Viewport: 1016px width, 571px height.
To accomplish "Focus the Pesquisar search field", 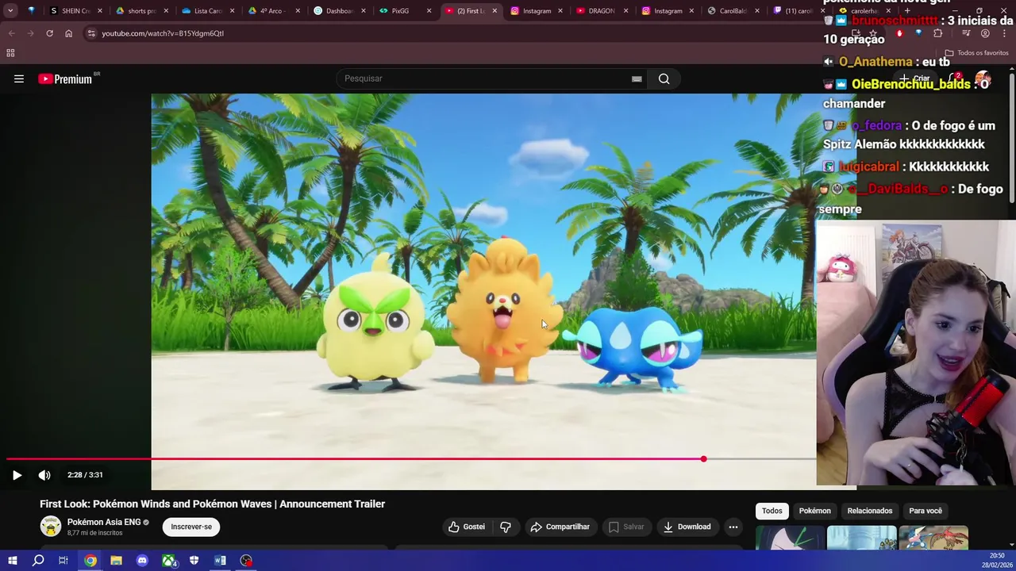I will [x=484, y=79].
